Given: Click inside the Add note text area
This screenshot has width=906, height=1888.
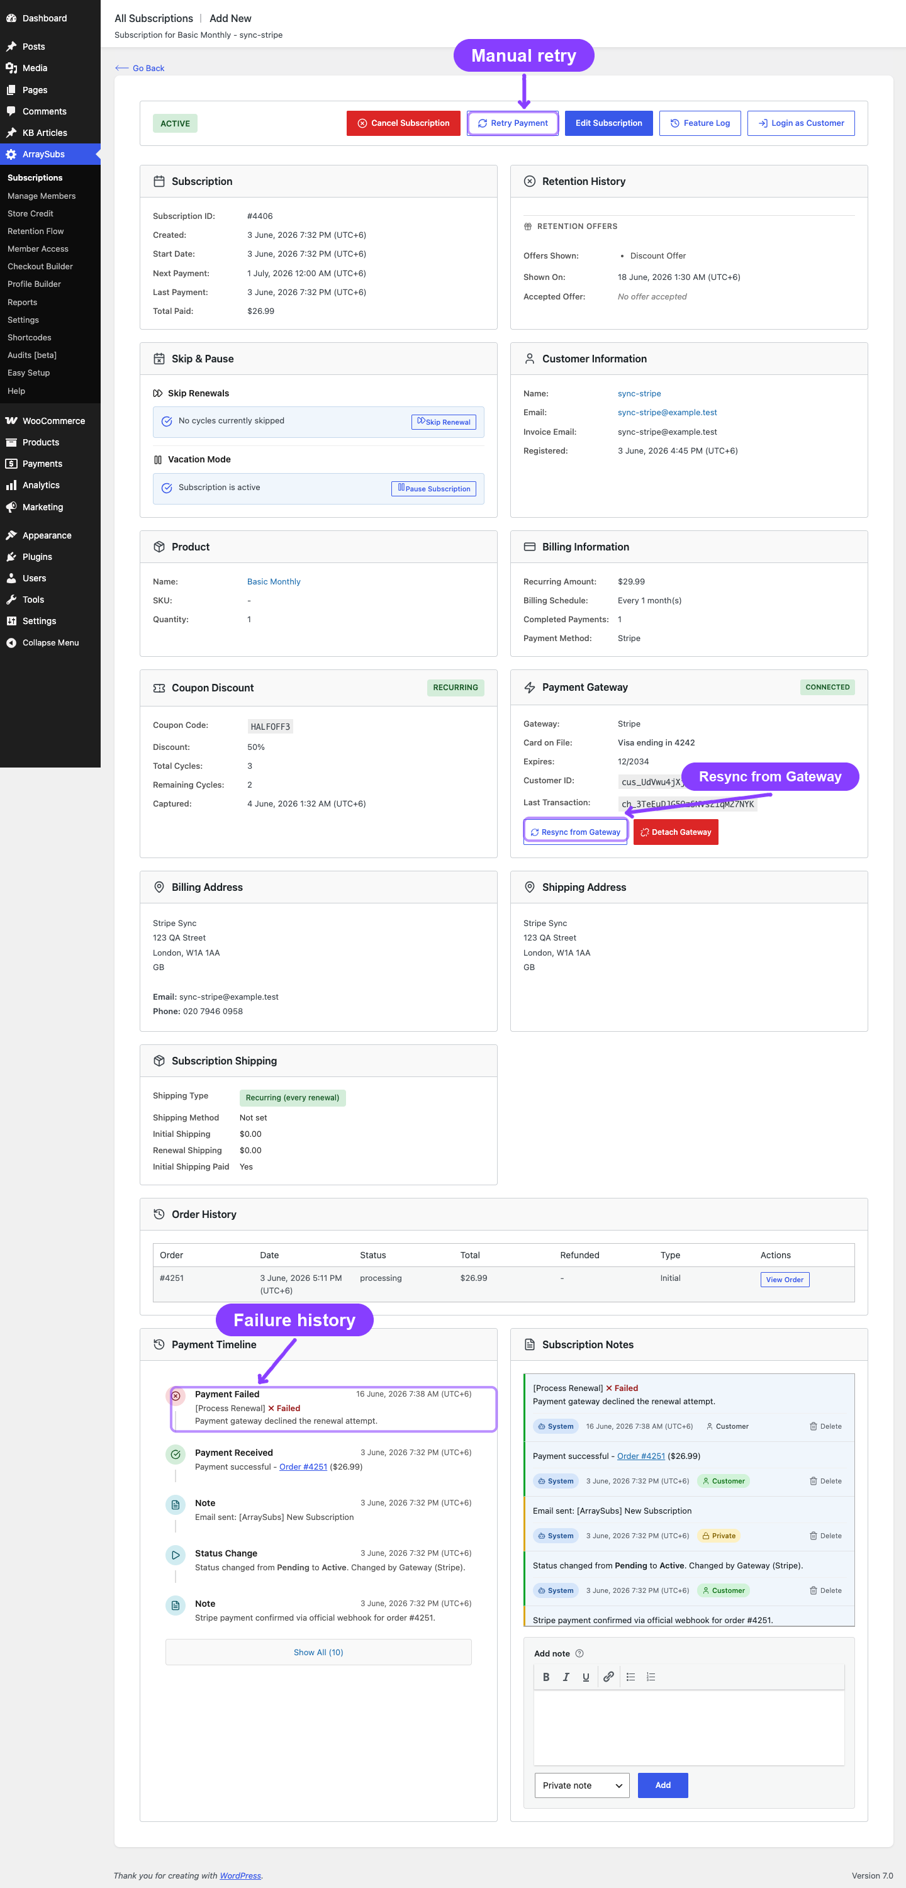Looking at the screenshot, I should 689,1727.
